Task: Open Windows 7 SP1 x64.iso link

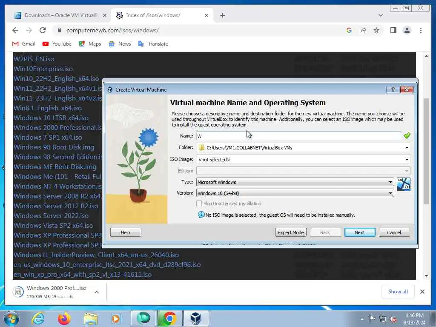Action: pyautogui.click(x=48, y=138)
